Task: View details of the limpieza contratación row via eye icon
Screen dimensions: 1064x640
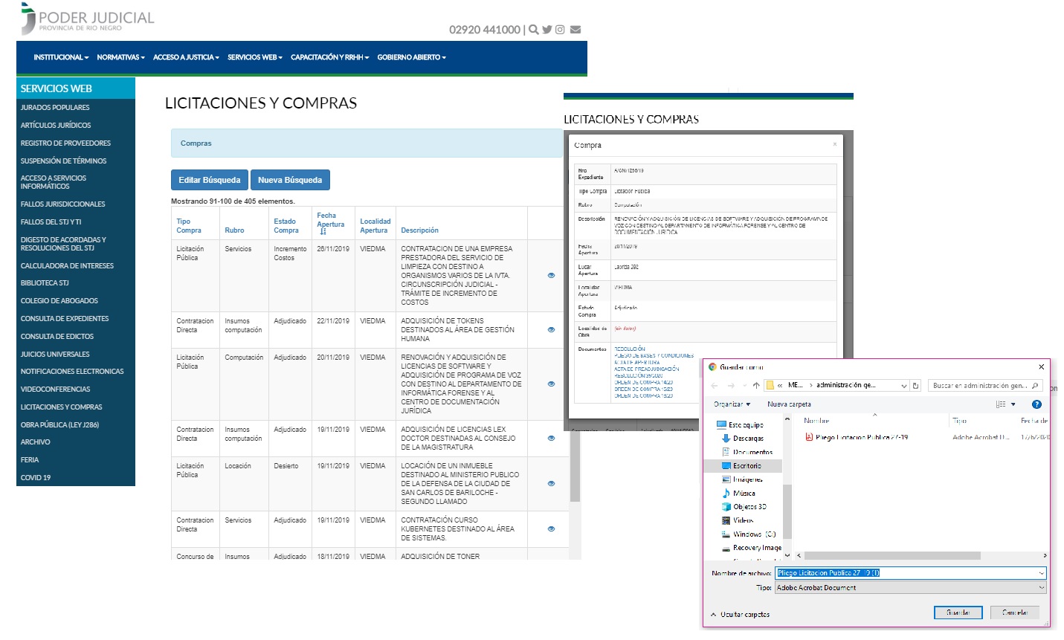Action: click(x=551, y=276)
